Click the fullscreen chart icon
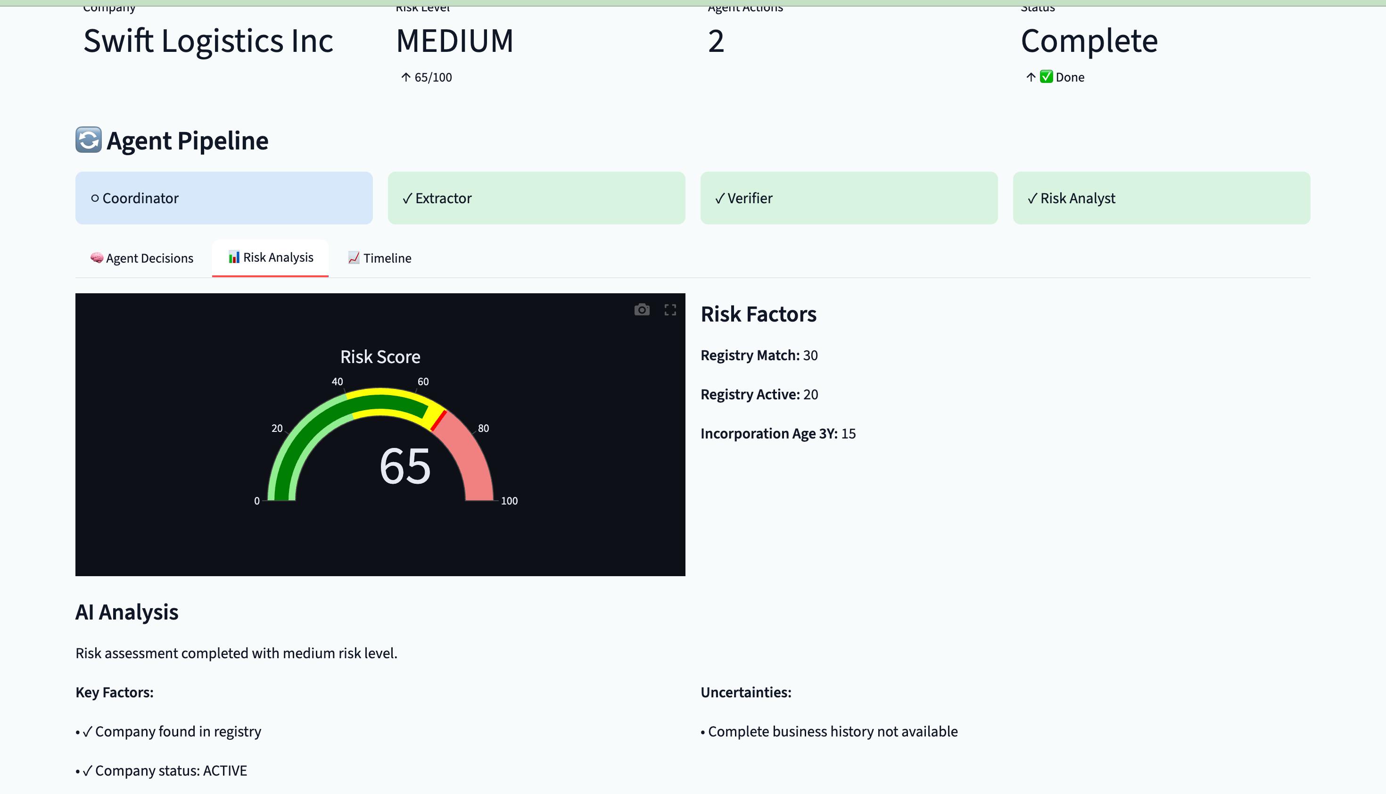 click(670, 310)
